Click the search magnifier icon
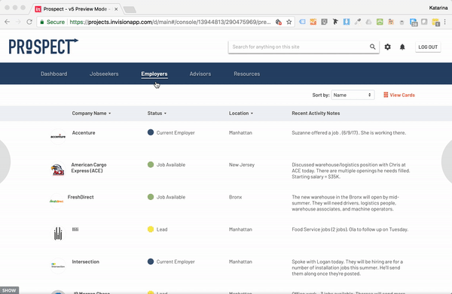Image resolution: width=452 pixels, height=294 pixels. tap(372, 47)
